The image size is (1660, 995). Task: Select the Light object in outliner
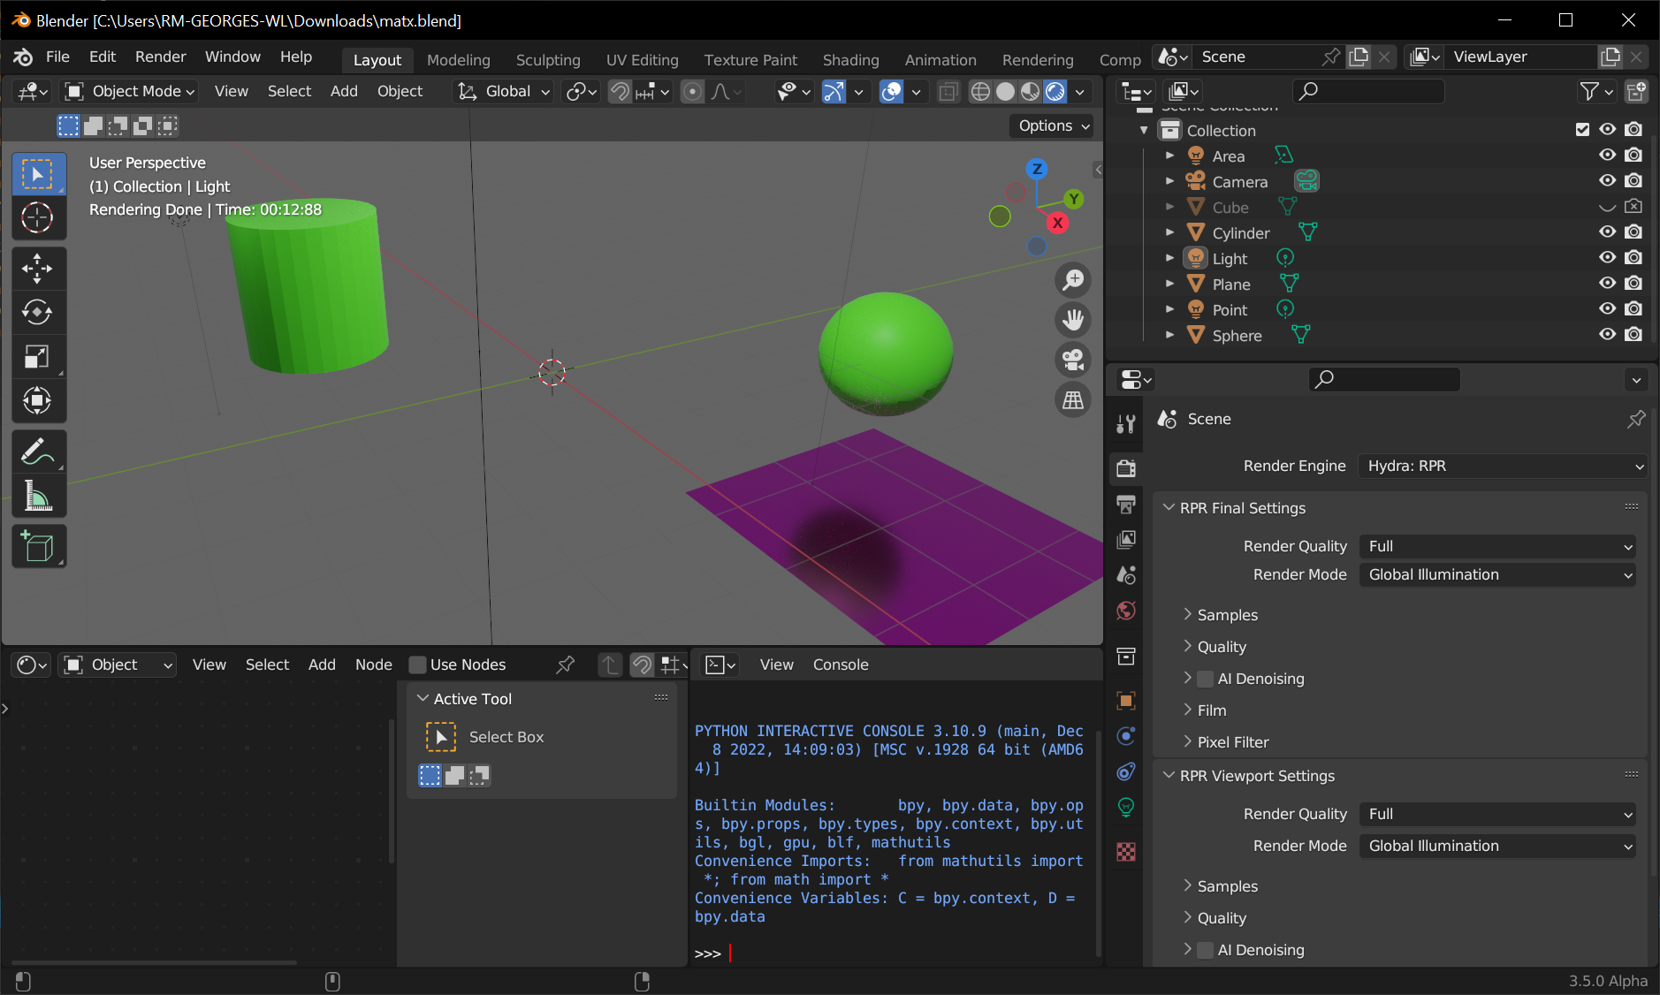click(x=1230, y=258)
